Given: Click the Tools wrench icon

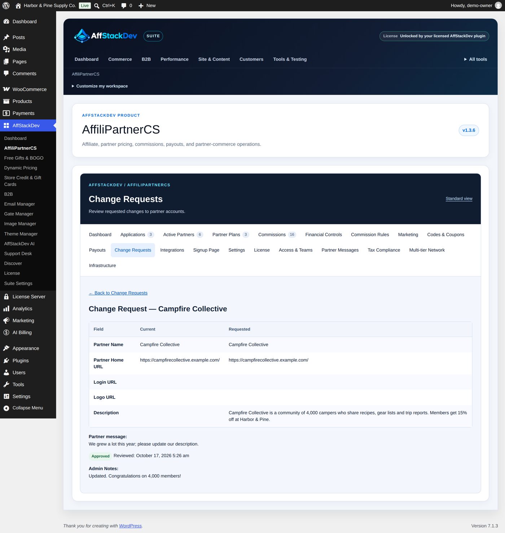Looking at the screenshot, I should [6, 384].
